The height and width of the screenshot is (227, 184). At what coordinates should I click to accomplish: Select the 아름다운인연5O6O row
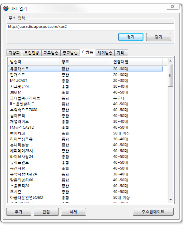85,198
